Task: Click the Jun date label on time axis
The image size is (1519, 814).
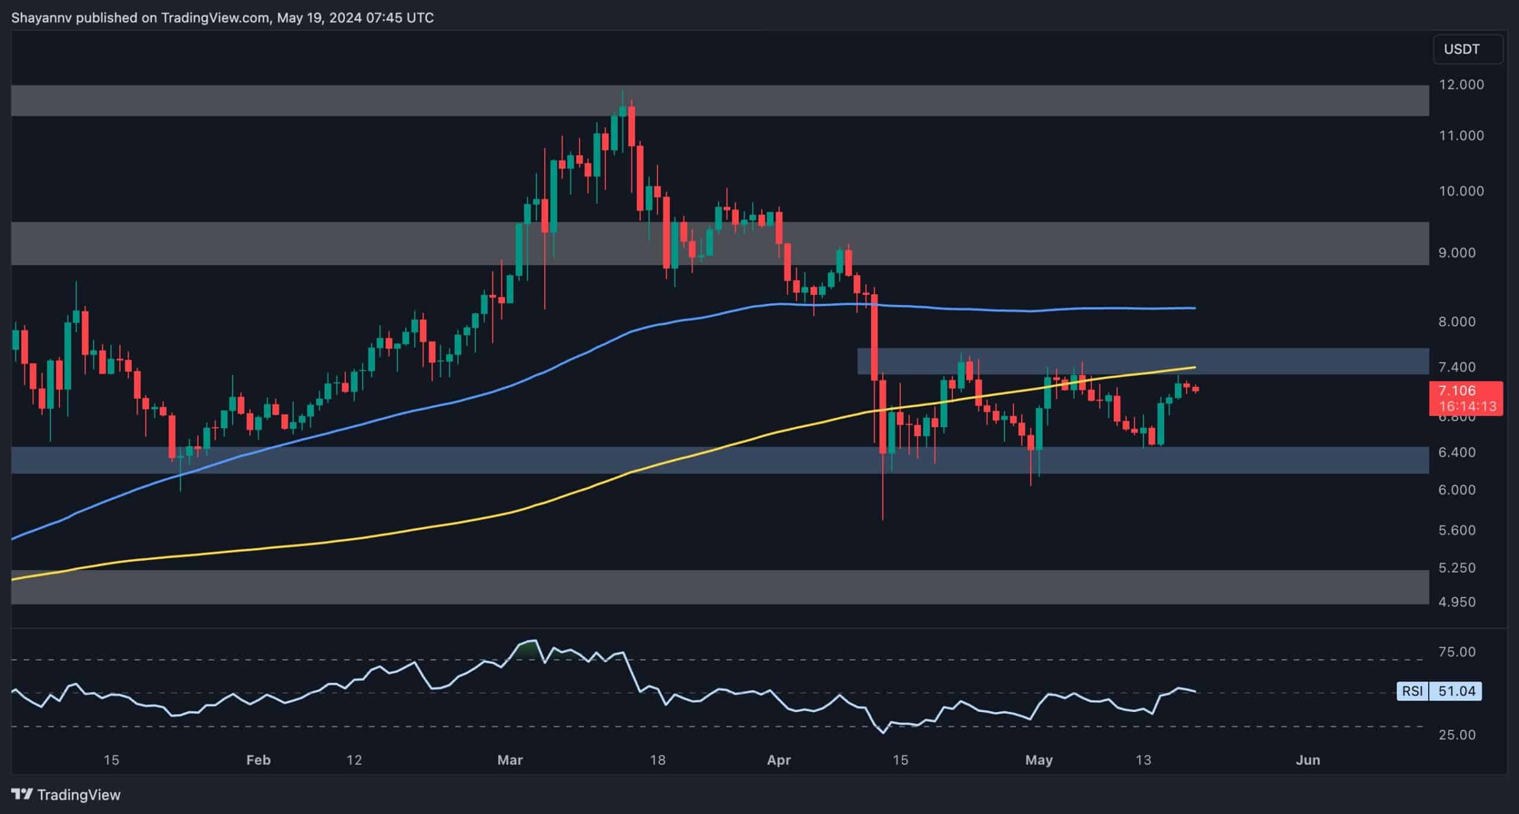Action: 1308,759
